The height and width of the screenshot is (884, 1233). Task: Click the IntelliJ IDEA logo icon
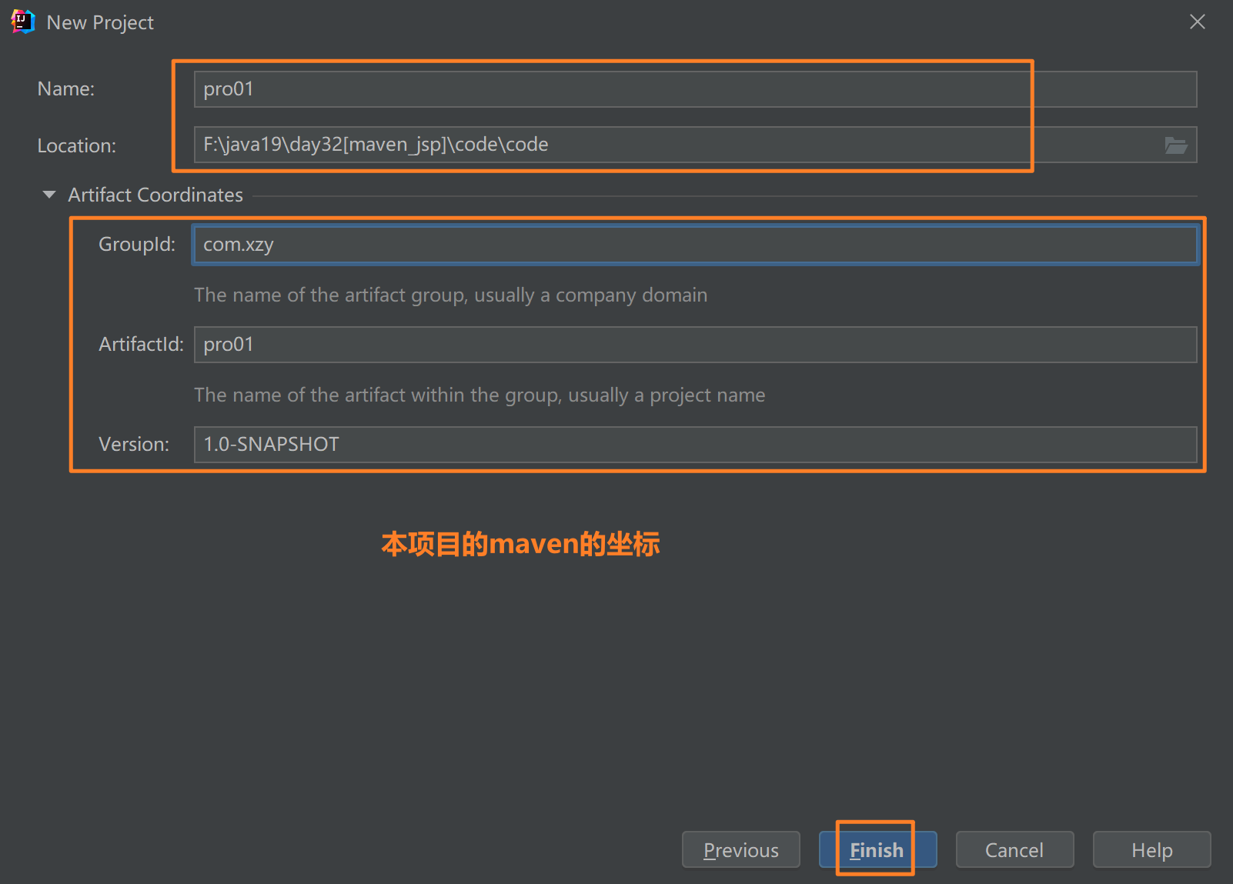pyautogui.click(x=23, y=22)
